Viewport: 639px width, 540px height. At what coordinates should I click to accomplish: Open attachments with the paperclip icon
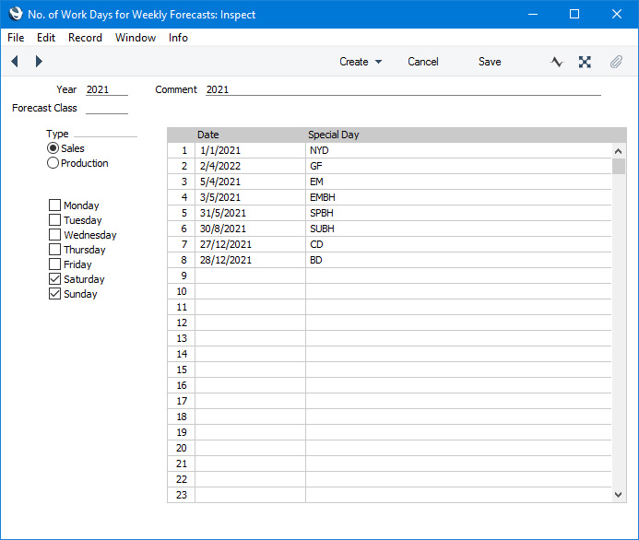click(616, 62)
